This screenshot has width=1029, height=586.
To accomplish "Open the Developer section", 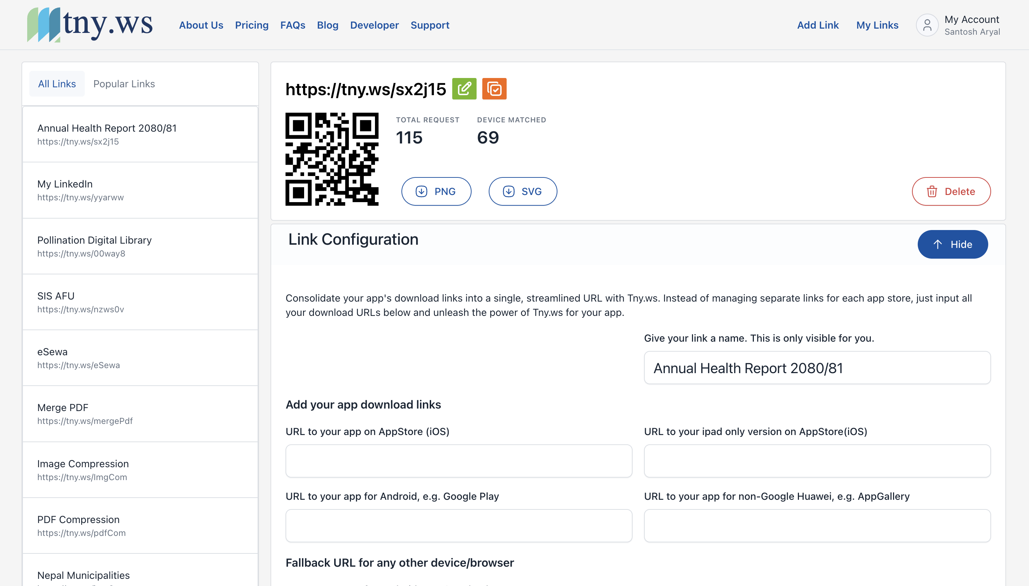I will tap(374, 25).
